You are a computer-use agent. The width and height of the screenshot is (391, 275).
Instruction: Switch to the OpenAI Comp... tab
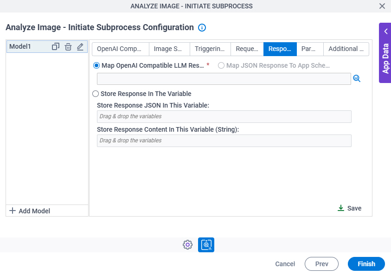[x=121, y=49]
